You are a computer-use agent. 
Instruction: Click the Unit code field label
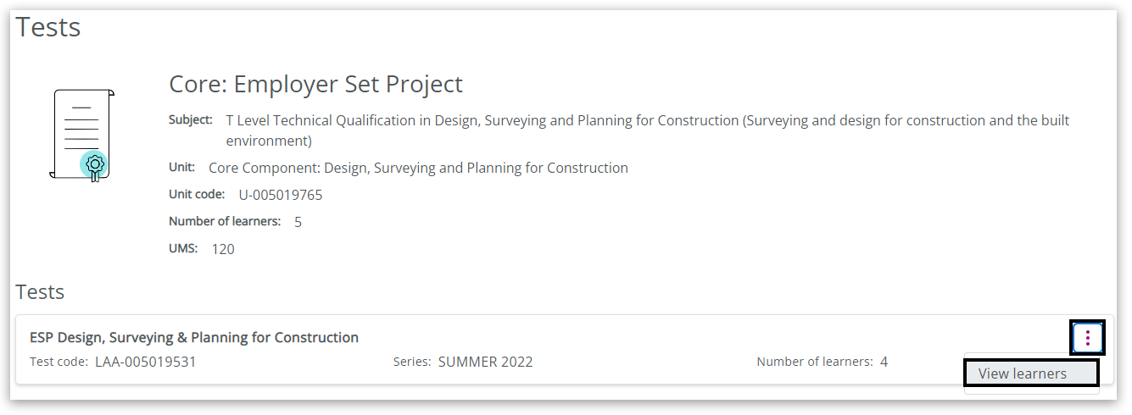[197, 194]
